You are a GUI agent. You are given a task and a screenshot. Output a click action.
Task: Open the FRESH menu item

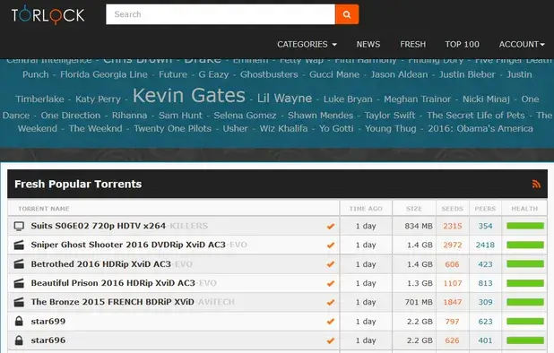click(412, 45)
